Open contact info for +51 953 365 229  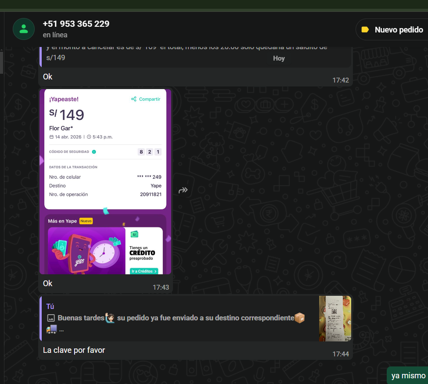[76, 24]
